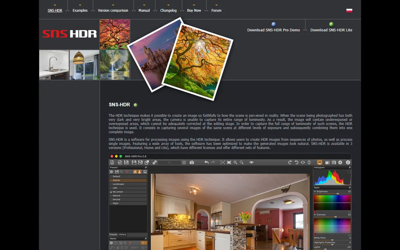Screen dimensions: 400x250
Task: Click the redo arrow in app toolbar
Action: click(213, 162)
